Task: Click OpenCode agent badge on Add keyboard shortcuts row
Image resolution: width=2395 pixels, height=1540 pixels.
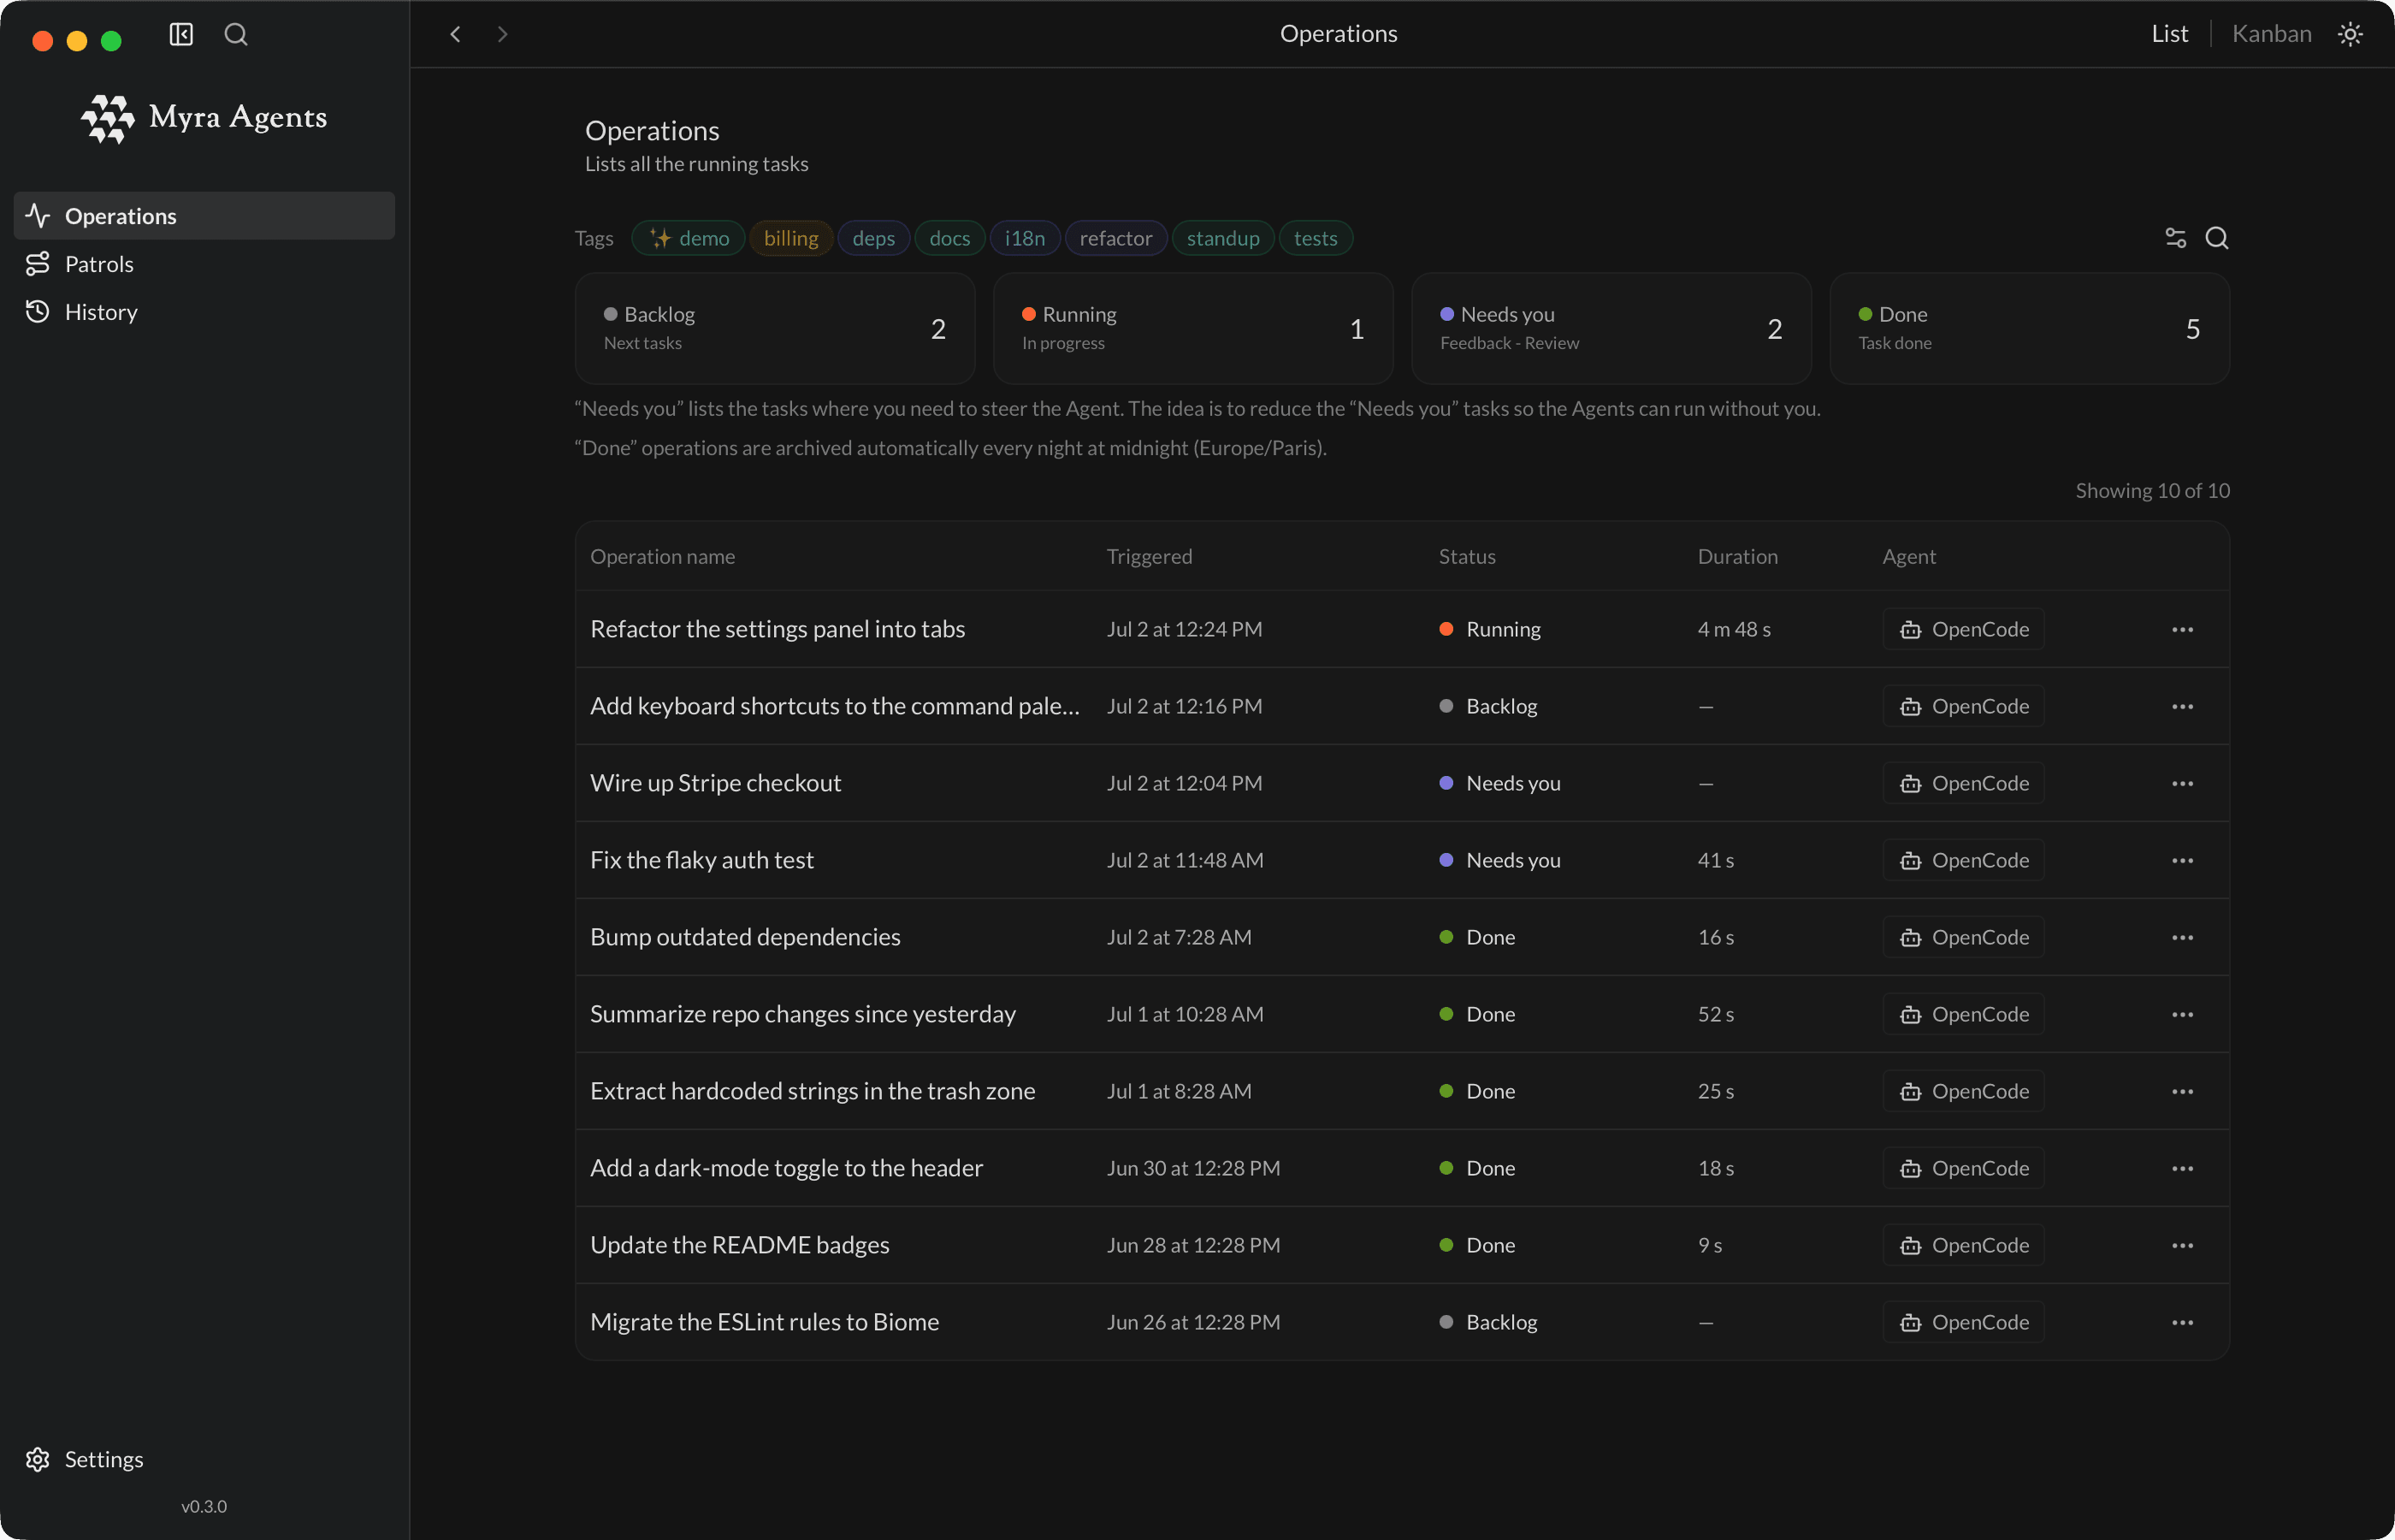Action: [x=1963, y=706]
